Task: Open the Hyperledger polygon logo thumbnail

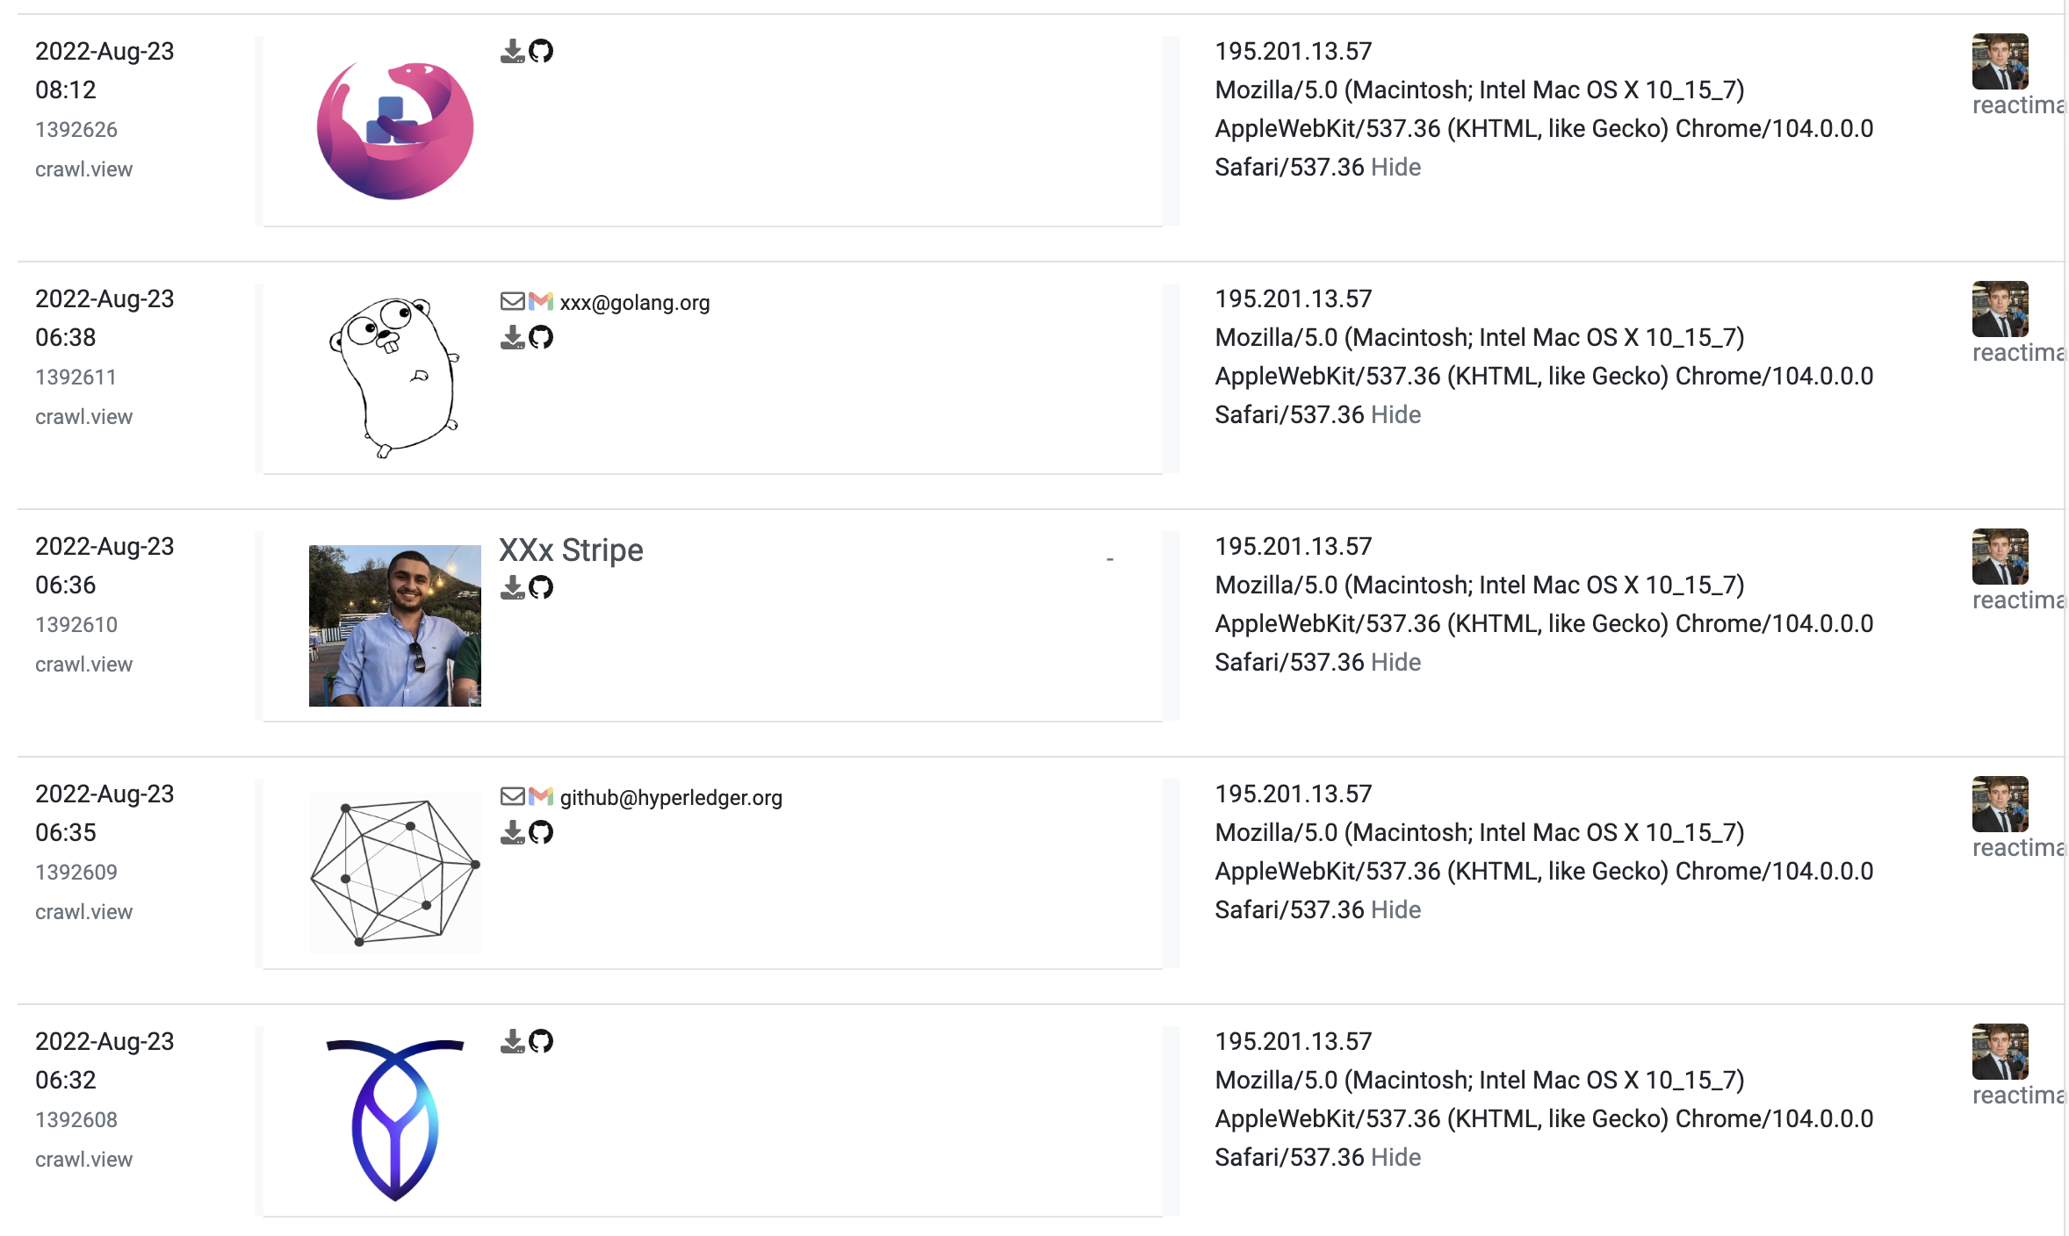Action: (x=394, y=873)
